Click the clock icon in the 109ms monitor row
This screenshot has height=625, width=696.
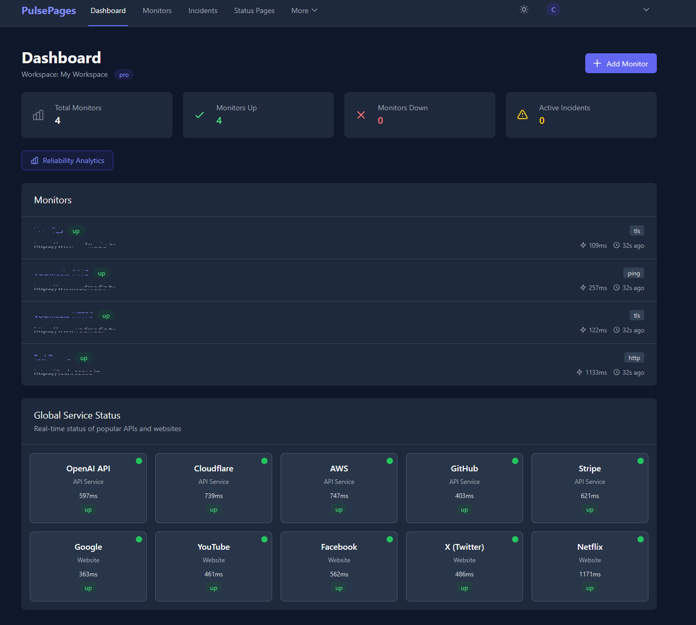point(617,245)
